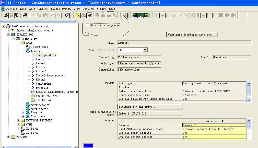
Task: Click the Copy toolbar icon
Action: click(x=39, y=15)
